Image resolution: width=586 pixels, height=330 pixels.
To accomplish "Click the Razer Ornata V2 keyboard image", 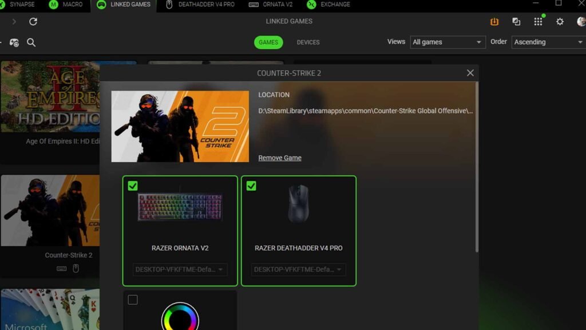I will [180, 207].
